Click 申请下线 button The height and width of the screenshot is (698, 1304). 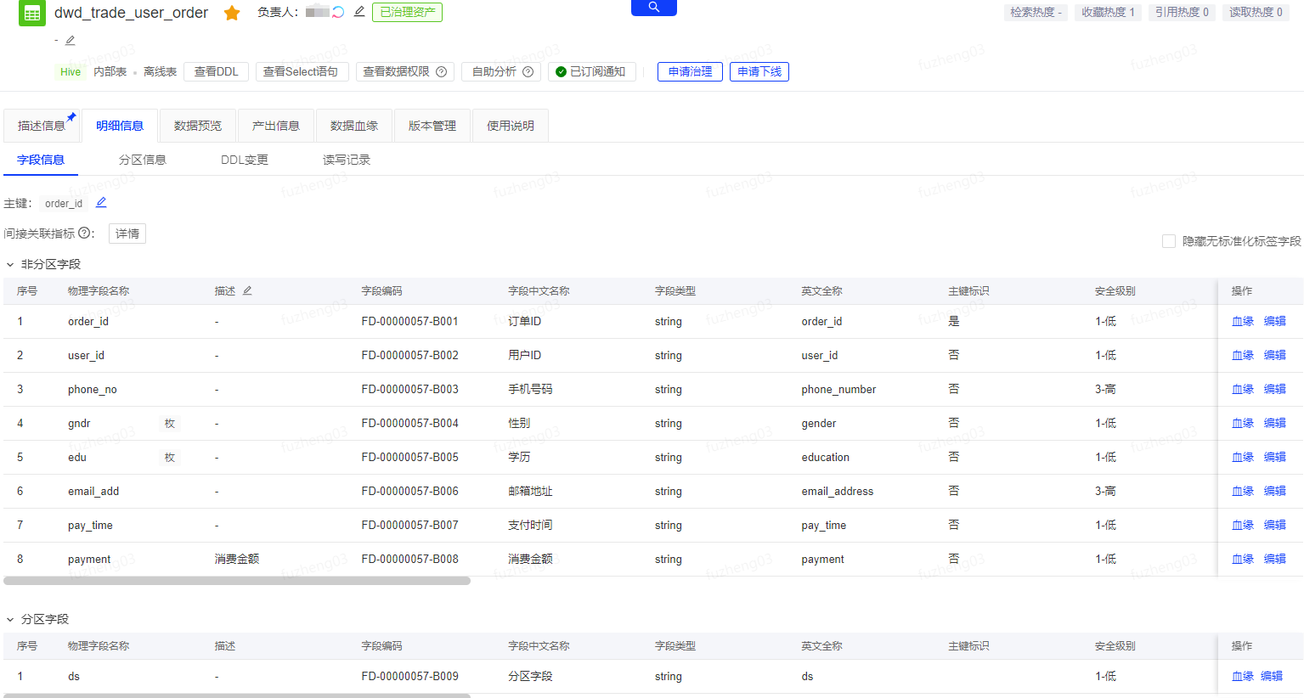point(759,71)
